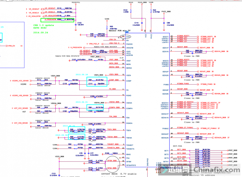This screenshot has height=177, width=242.
Task: Click the blue U21 component designator
Action: click(x=127, y=32)
